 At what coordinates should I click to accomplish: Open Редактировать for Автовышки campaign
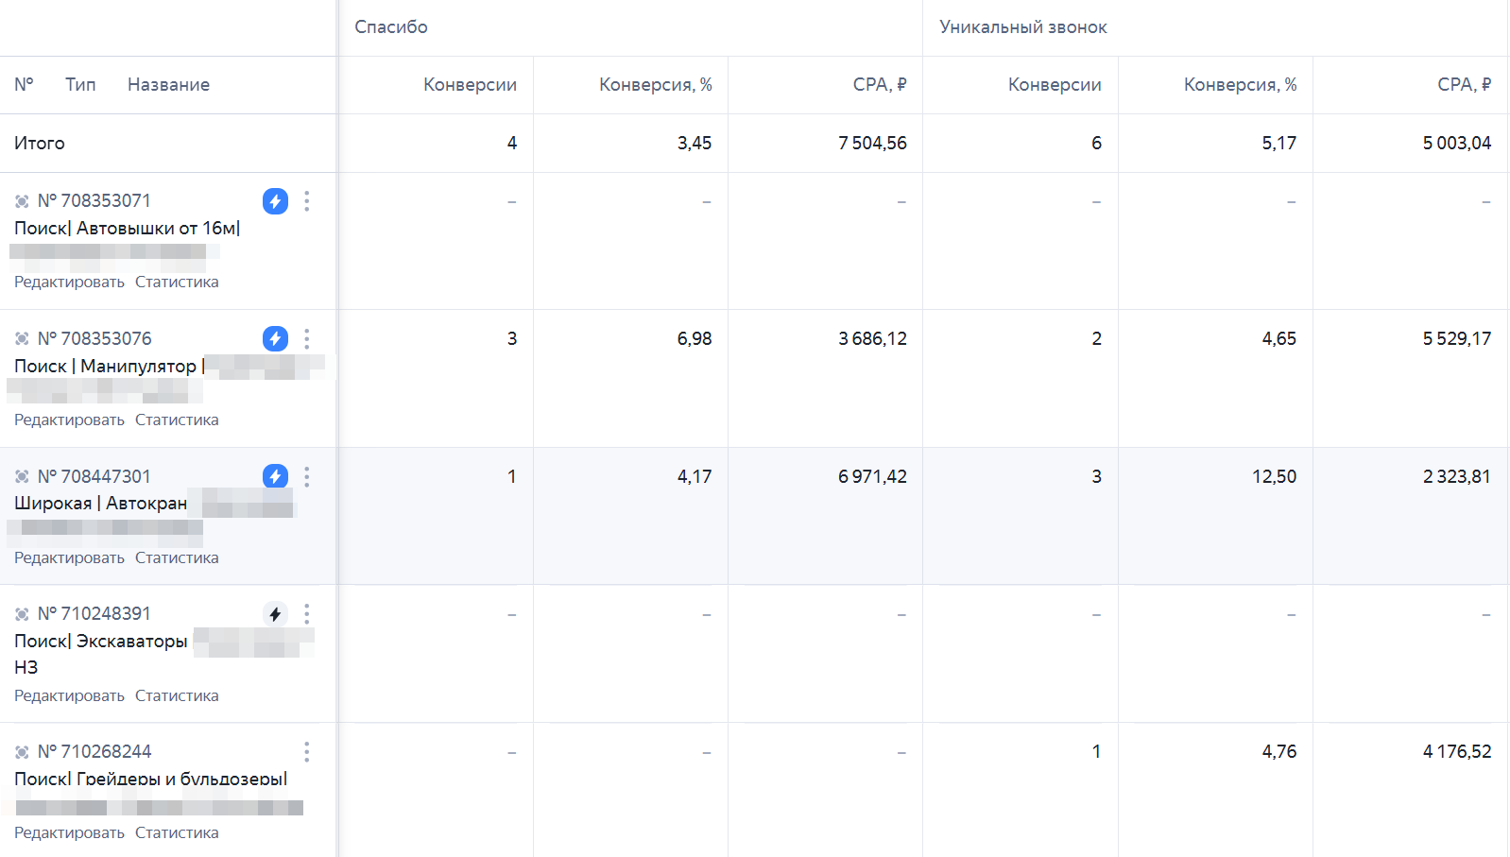click(x=69, y=282)
